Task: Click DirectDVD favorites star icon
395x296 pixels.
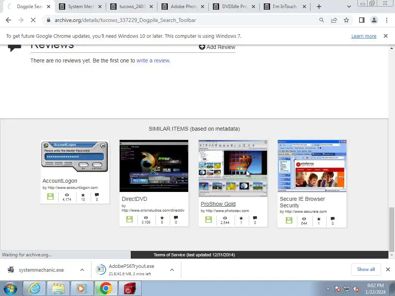Action: 162,217
